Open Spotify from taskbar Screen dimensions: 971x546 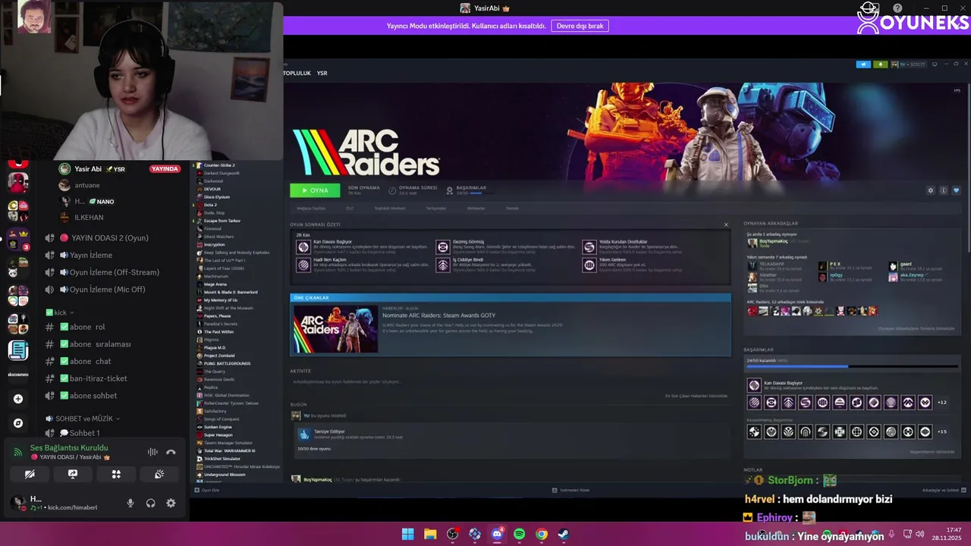(519, 534)
